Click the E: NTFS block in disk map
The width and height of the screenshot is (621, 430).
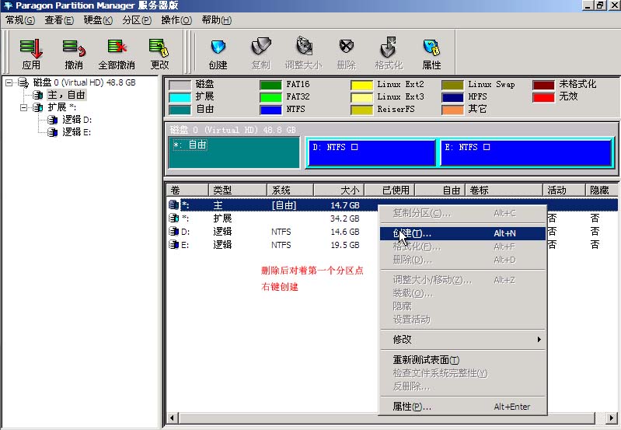pyautogui.click(x=526, y=152)
